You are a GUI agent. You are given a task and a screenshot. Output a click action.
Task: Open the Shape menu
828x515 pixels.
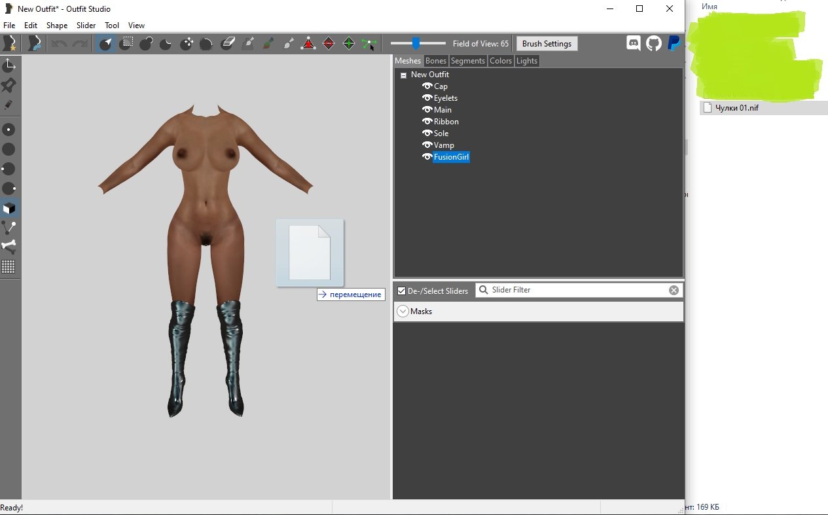[57, 26]
